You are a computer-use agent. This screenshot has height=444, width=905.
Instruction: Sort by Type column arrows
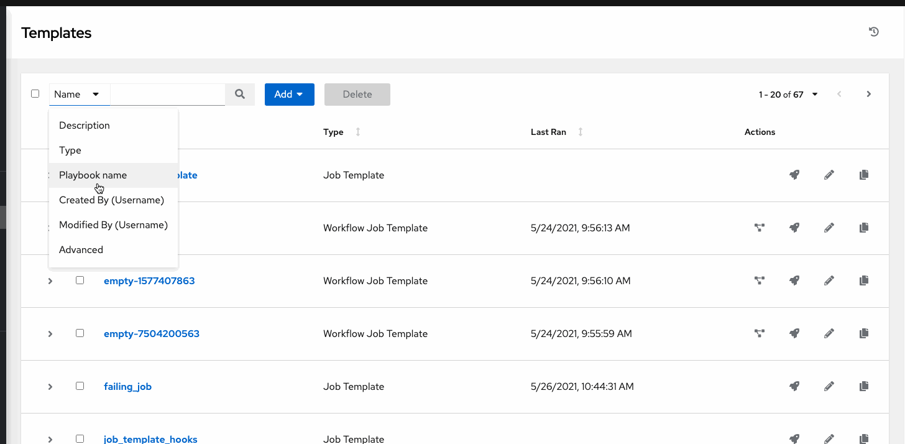click(x=358, y=132)
